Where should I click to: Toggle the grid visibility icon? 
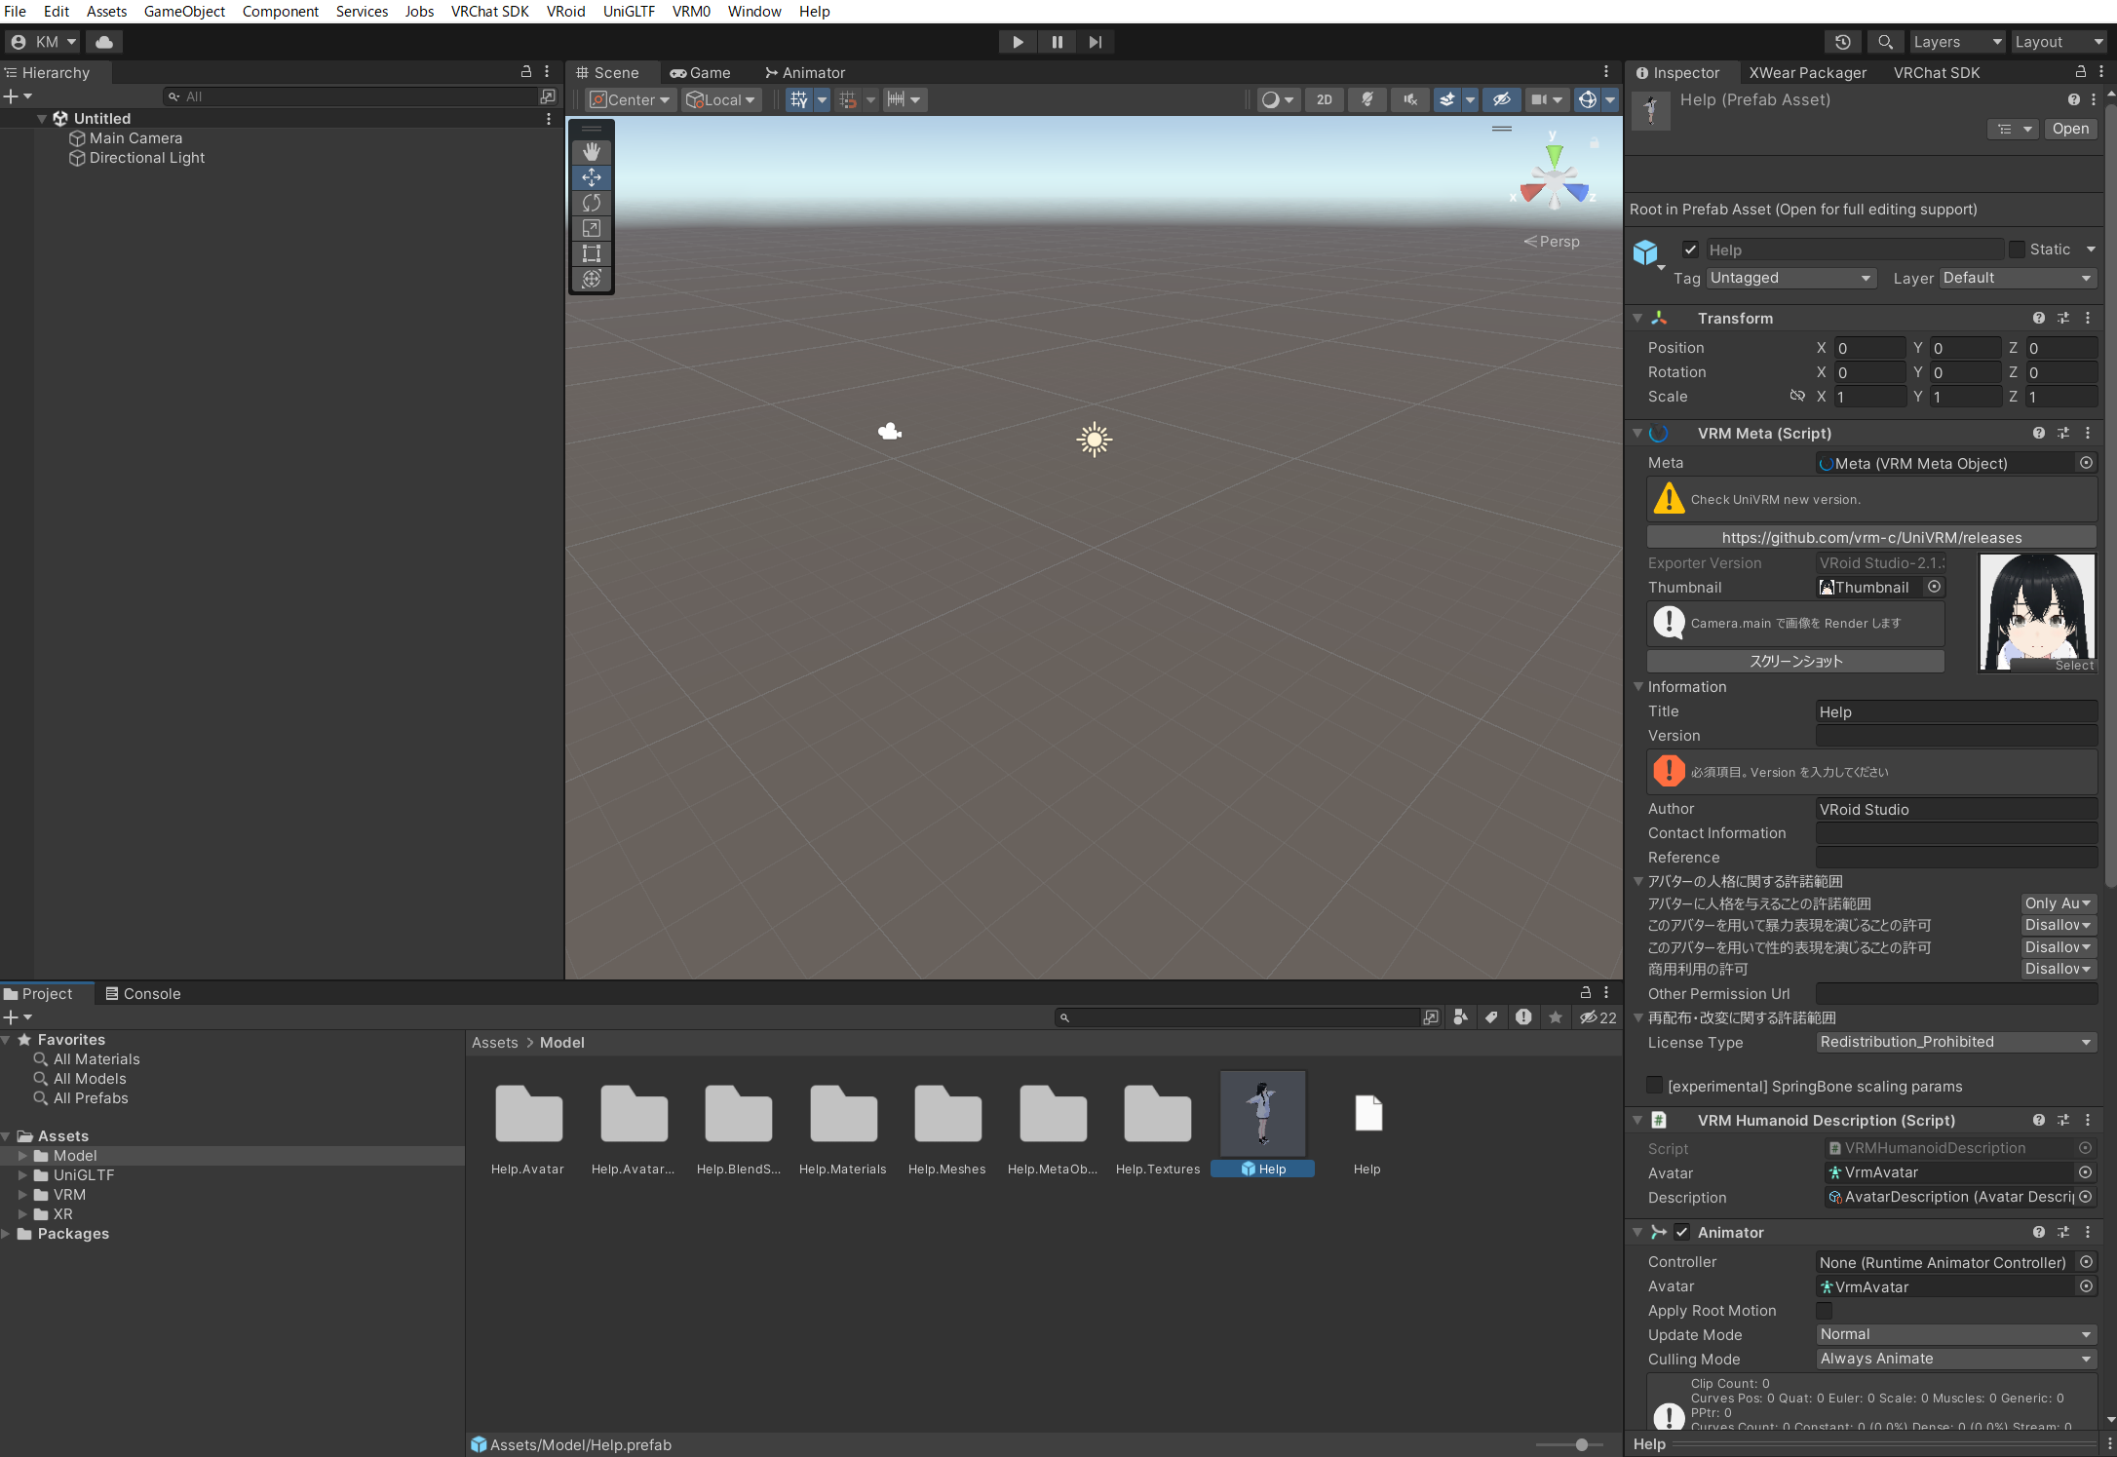point(799,99)
